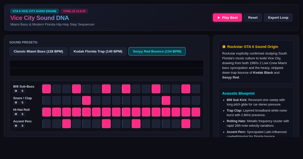Screen dimensions: 303x159
Task: Click the play triangle icon in Play Beat
Action: (219, 18)
